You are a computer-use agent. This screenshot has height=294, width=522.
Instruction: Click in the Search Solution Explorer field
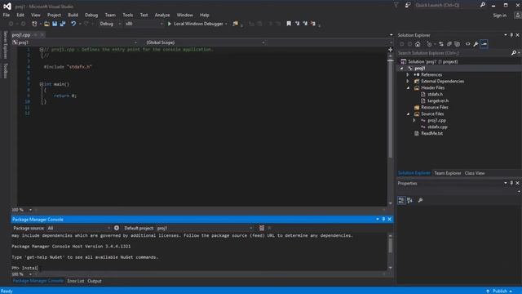coord(454,53)
